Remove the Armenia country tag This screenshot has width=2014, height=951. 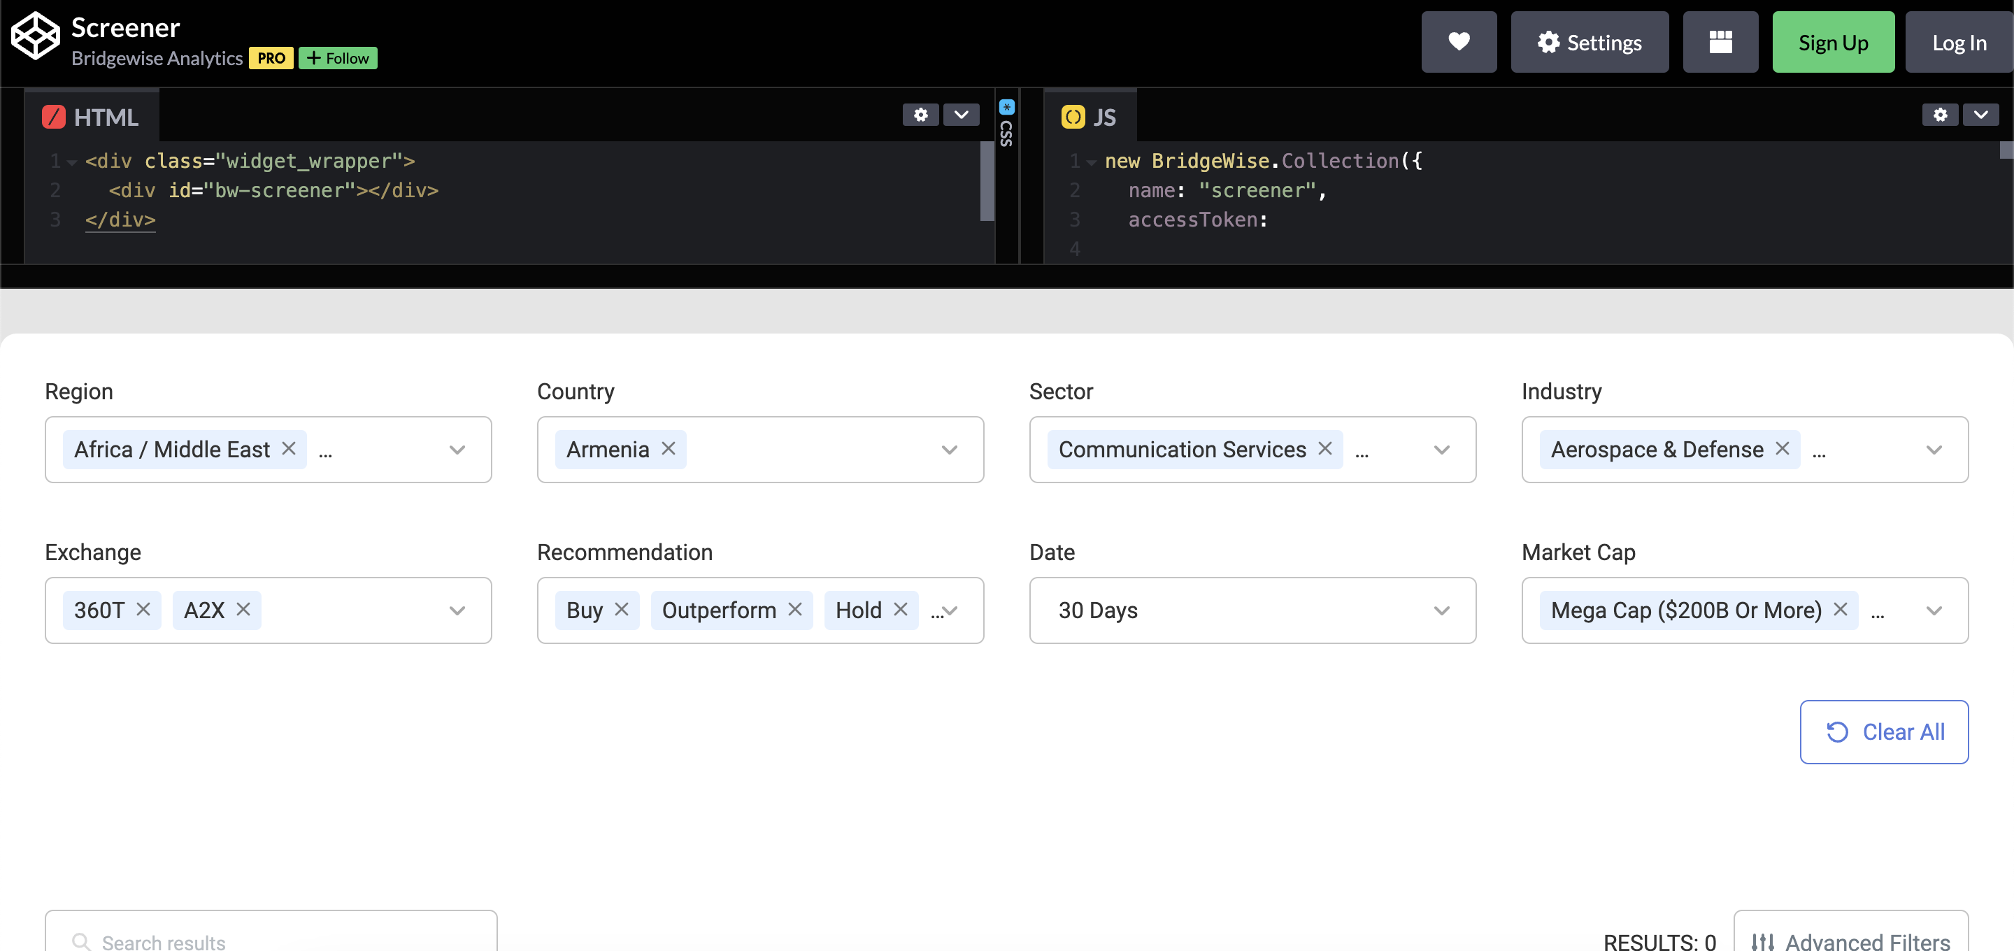[669, 449]
